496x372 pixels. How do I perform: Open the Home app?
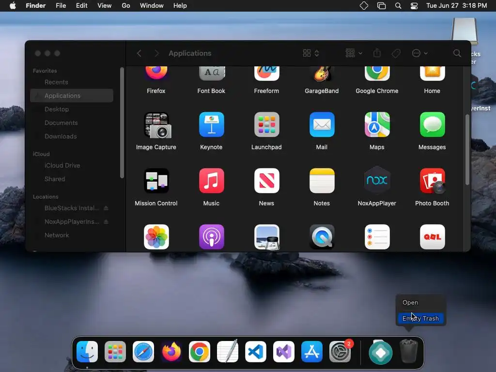432,74
